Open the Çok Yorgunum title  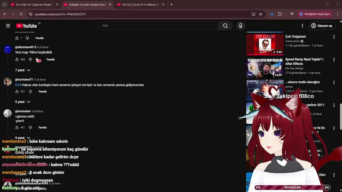(x=296, y=37)
